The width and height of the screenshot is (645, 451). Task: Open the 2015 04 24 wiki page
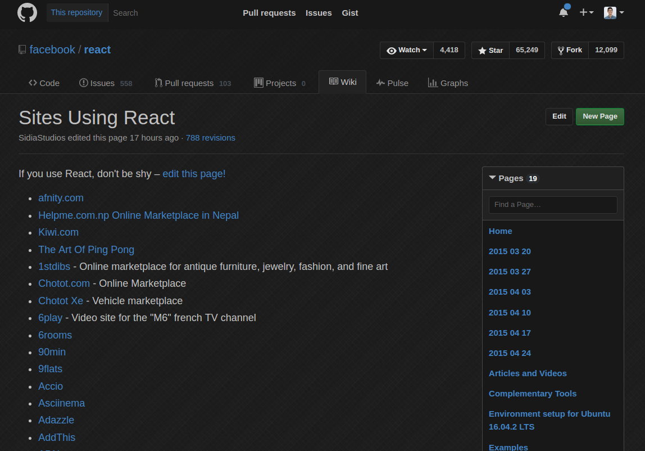[510, 353]
